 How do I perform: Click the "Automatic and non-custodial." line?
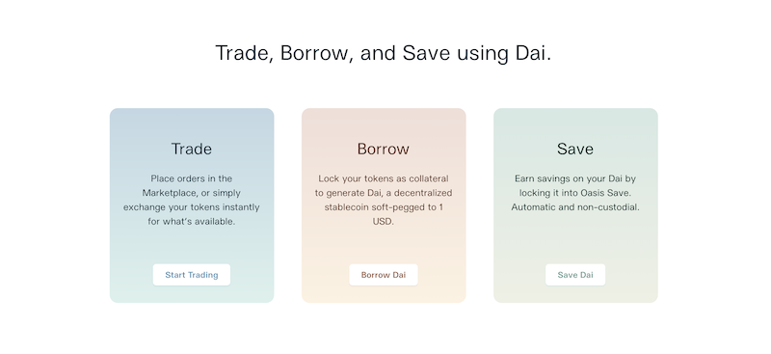[x=575, y=207]
